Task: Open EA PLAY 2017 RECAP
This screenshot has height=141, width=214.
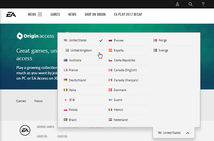Action: (128, 14)
